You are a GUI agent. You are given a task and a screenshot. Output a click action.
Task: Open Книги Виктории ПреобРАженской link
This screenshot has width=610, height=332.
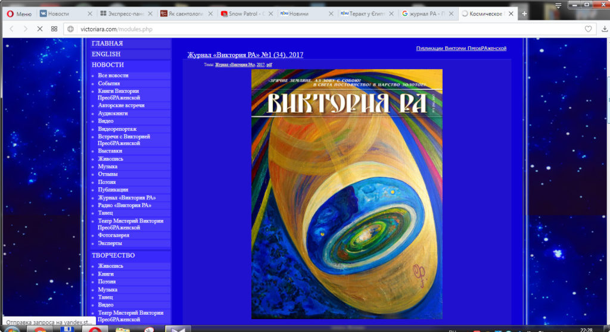click(x=119, y=94)
